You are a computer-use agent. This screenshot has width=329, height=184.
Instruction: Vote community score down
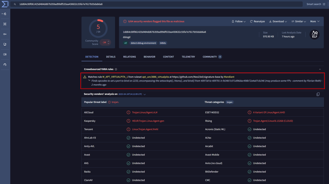[109, 44]
